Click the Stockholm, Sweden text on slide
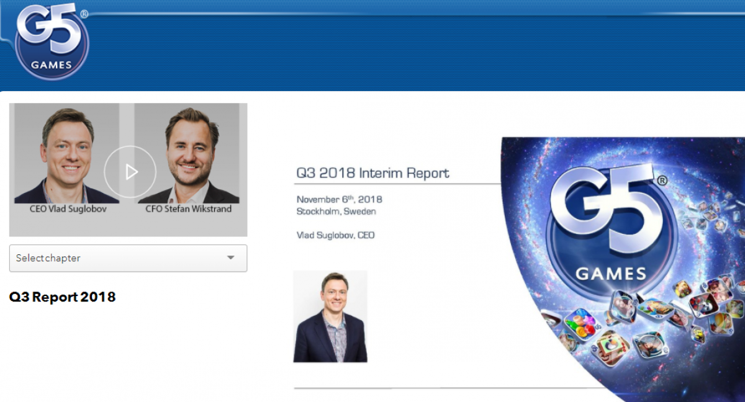This screenshot has height=402, width=745. pyautogui.click(x=336, y=212)
